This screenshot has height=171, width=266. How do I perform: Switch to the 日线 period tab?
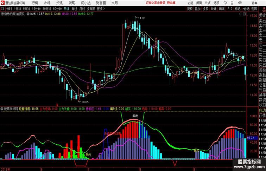pos(66,9)
